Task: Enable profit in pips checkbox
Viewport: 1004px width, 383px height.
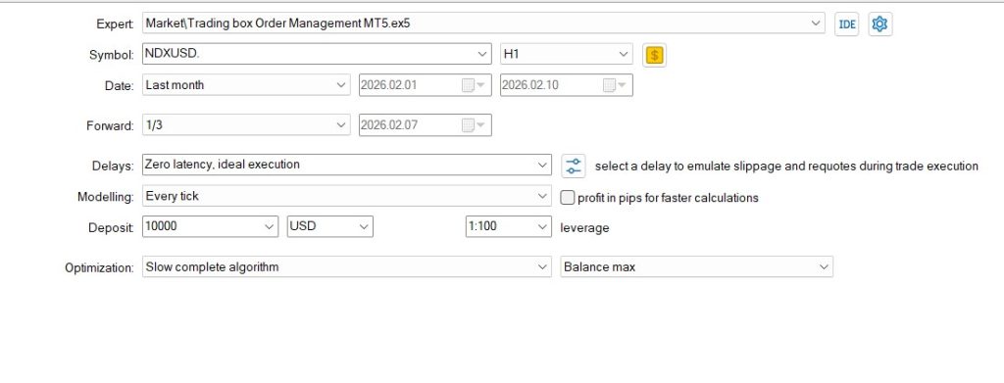Action: coord(568,198)
